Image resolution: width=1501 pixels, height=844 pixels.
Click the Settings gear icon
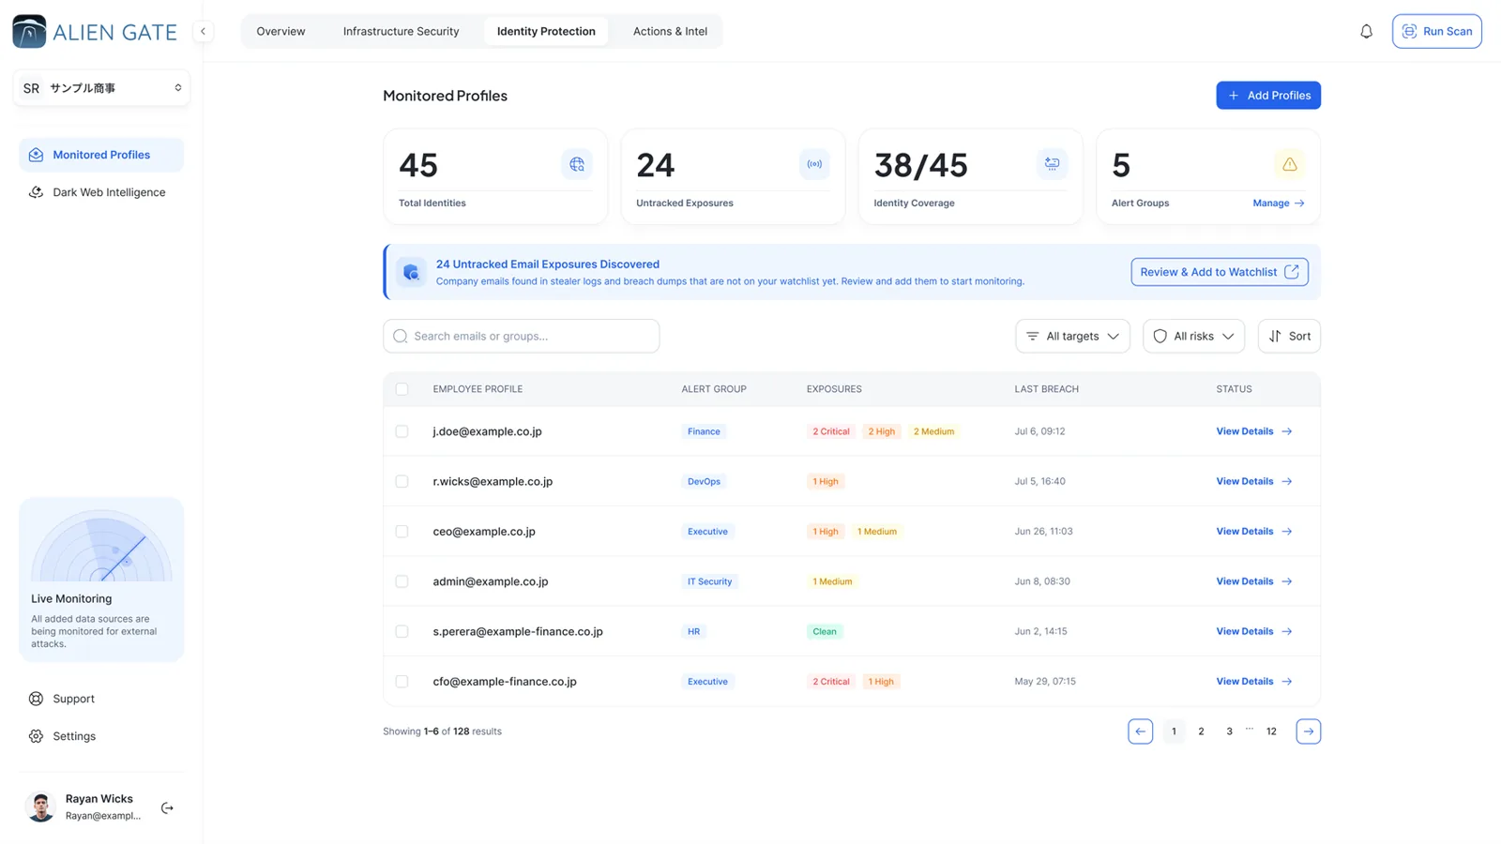(x=36, y=736)
